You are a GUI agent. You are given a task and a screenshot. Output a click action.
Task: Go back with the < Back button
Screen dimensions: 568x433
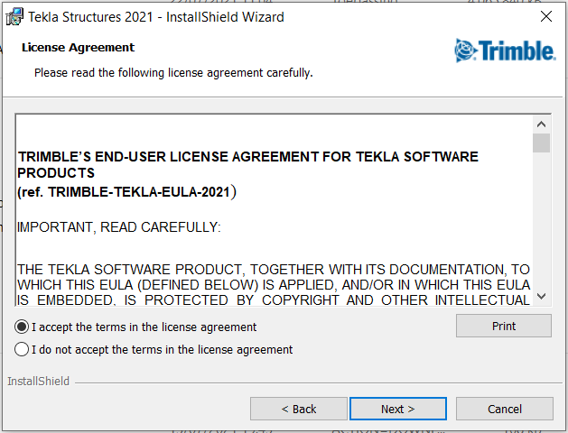299,409
